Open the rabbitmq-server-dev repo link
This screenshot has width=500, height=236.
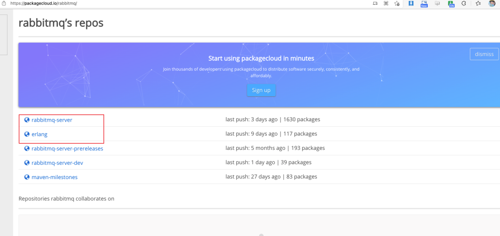click(57, 163)
